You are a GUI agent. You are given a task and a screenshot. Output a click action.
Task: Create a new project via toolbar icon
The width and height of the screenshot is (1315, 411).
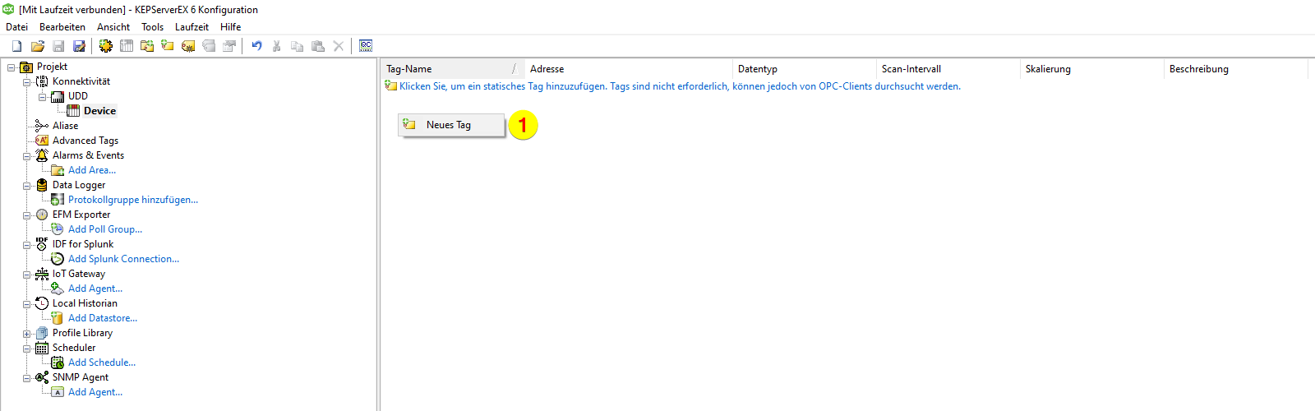16,46
